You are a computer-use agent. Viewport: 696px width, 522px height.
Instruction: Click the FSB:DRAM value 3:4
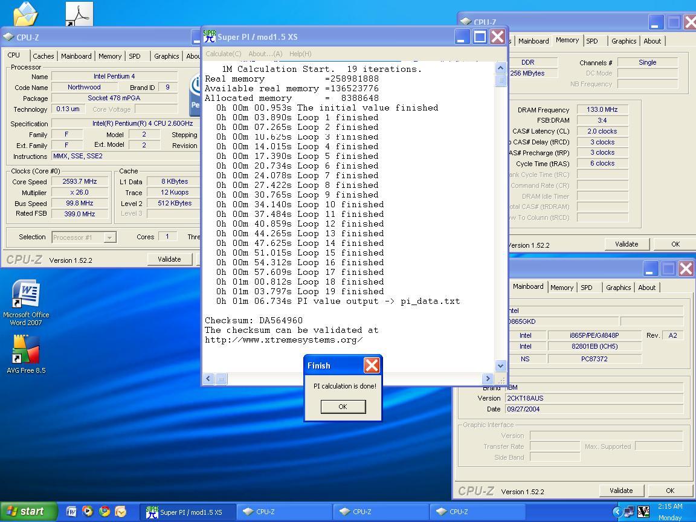pos(602,120)
